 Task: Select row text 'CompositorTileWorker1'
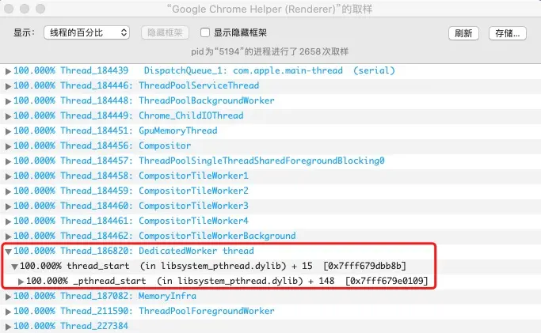click(x=193, y=176)
